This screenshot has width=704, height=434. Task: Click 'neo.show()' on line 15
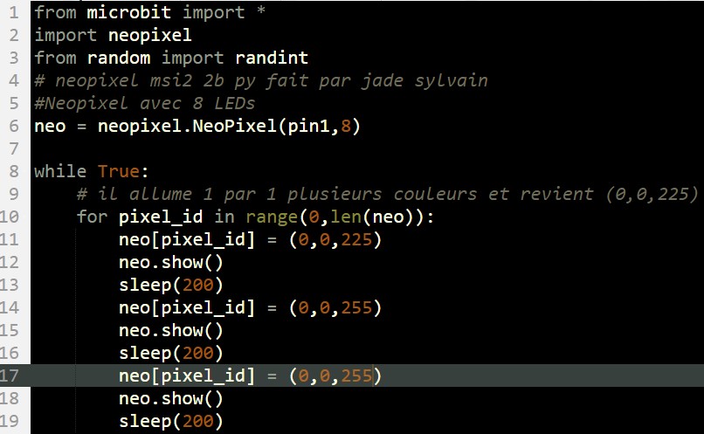(x=171, y=330)
